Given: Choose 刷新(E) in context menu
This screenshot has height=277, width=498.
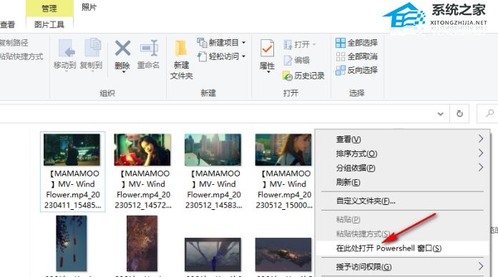Looking at the screenshot, I should pyautogui.click(x=402, y=182).
